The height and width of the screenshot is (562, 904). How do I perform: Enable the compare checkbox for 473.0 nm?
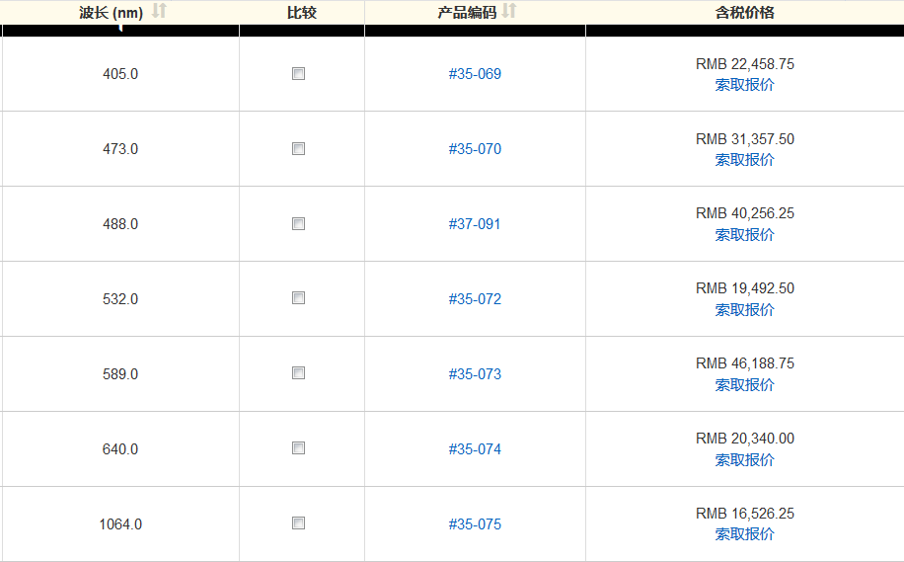(x=298, y=149)
